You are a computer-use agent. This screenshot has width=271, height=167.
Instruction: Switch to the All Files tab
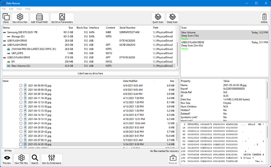[8, 150]
